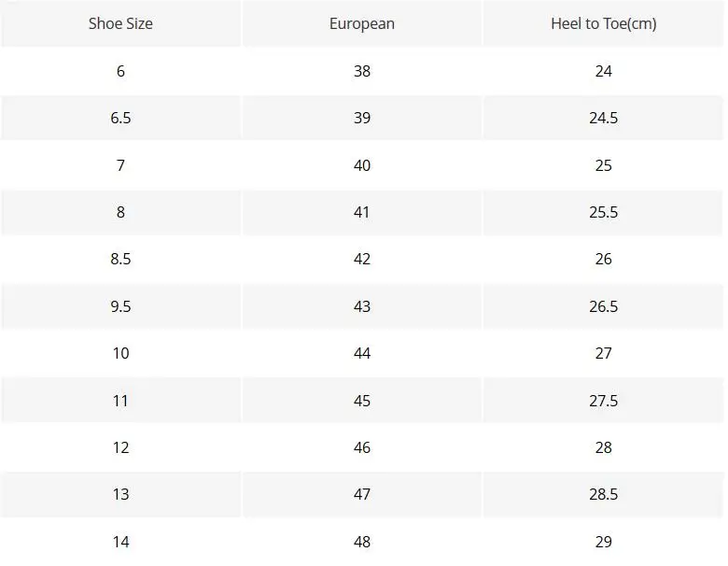Click the 28 heel to toe value
Viewport: 728px width, 566px height.
pos(604,447)
